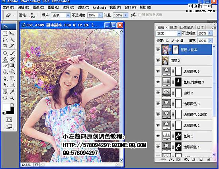This screenshot has height=169, width=219.
Task: Open layers panel 不透明度 arrow
Action: pos(210,33)
